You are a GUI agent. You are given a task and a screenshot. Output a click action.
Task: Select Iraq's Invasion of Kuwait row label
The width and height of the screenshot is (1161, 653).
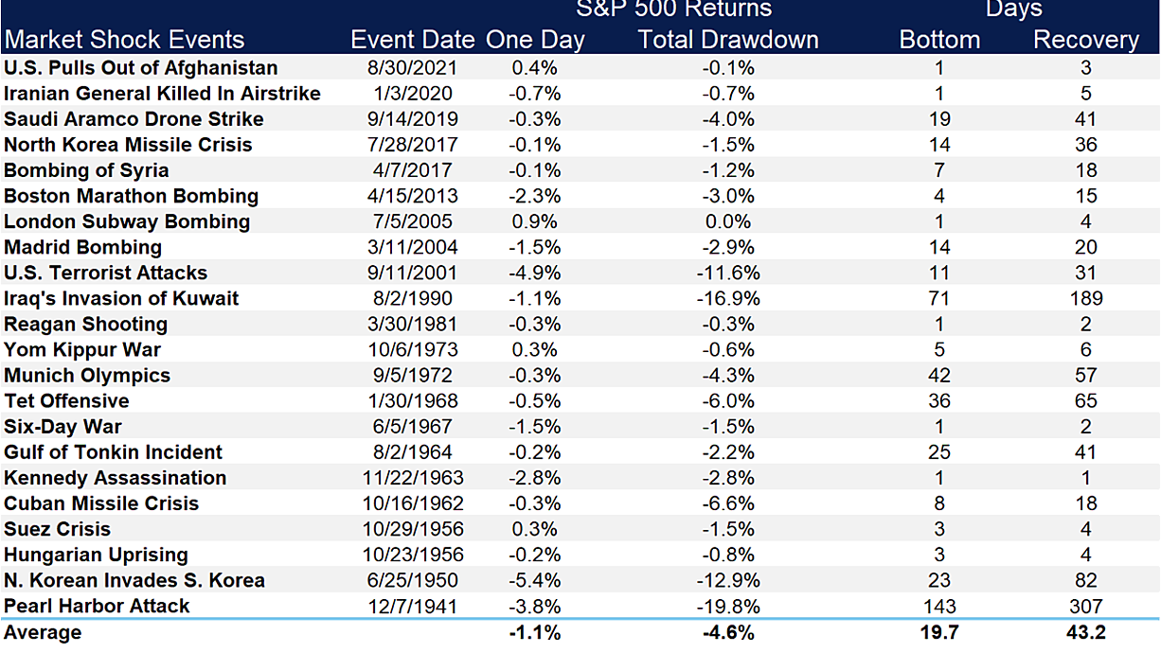pos(121,298)
